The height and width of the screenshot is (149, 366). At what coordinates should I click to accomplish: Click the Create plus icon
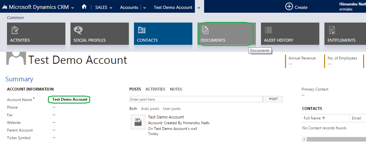[289, 7]
